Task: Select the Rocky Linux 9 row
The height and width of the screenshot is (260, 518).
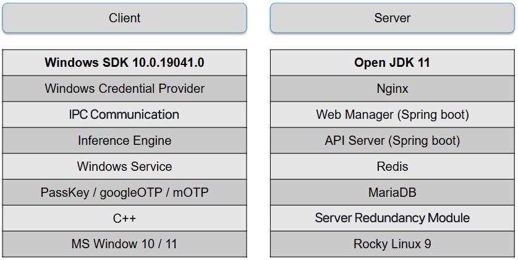Action: [x=392, y=244]
